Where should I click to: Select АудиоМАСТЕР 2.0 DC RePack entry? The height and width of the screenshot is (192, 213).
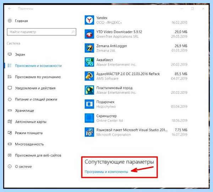click(x=128, y=74)
